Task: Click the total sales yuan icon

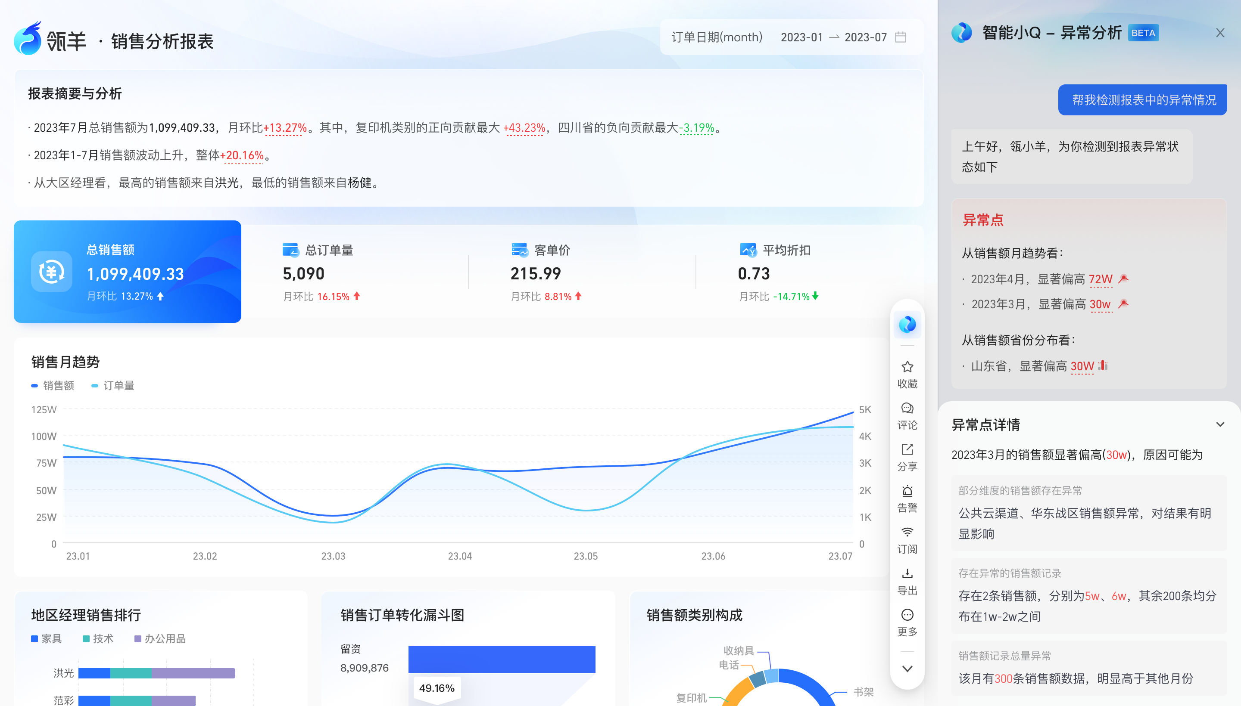Action: tap(52, 272)
